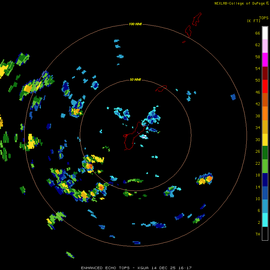Pick the medium blue color scale block
Screen dimensions: 270x270
tap(265, 193)
